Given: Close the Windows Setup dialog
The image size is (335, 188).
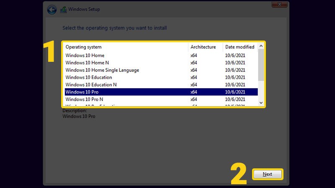Looking at the screenshot, I should pyautogui.click(x=279, y=4).
